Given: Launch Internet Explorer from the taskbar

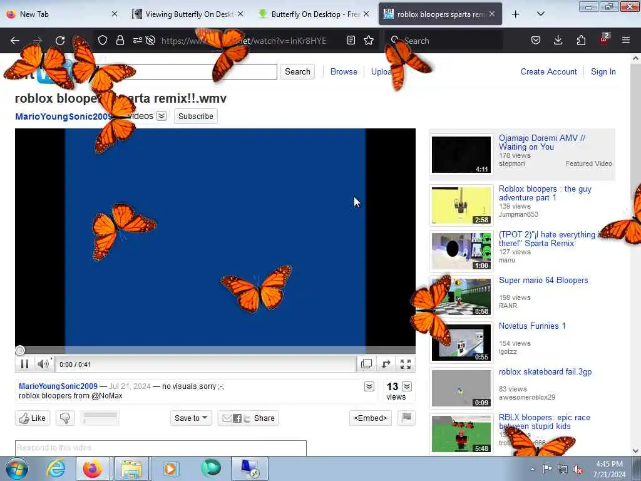Looking at the screenshot, I should click(x=56, y=468).
